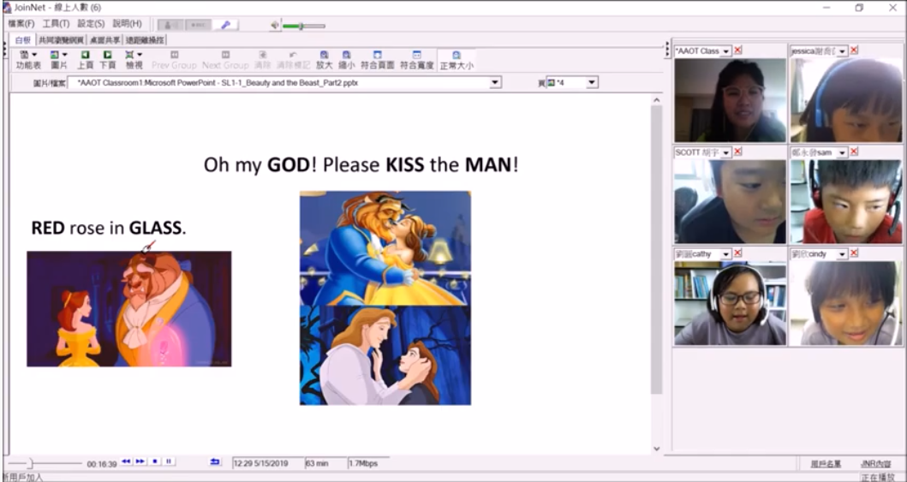907x482 pixels.
Task: Switch to the 遠距離操控 tab
Action: 146,40
